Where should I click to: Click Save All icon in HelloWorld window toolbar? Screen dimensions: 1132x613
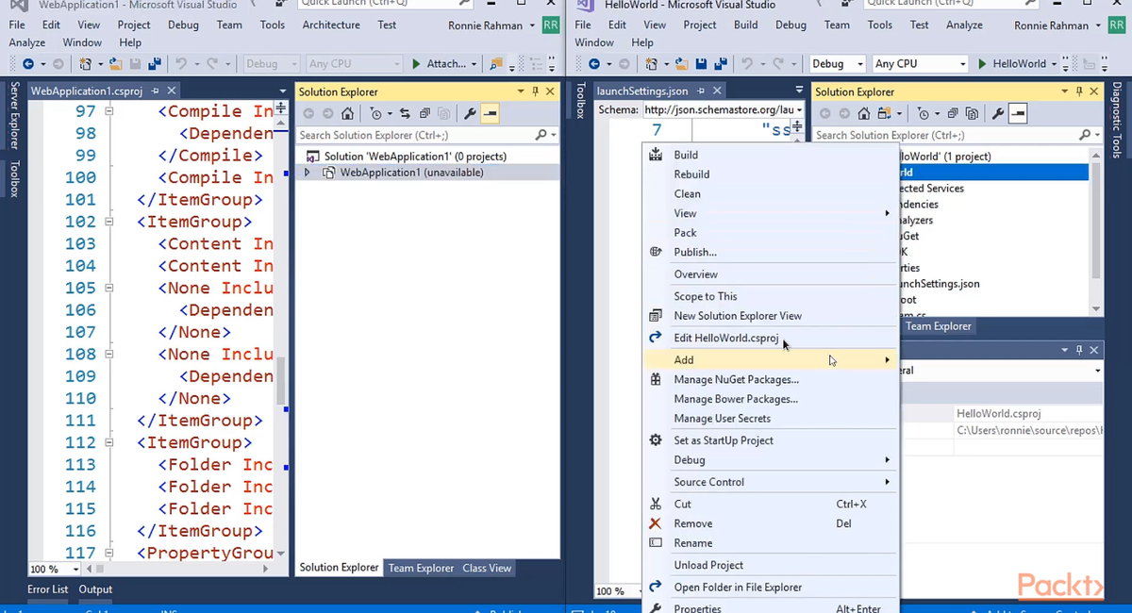720,64
